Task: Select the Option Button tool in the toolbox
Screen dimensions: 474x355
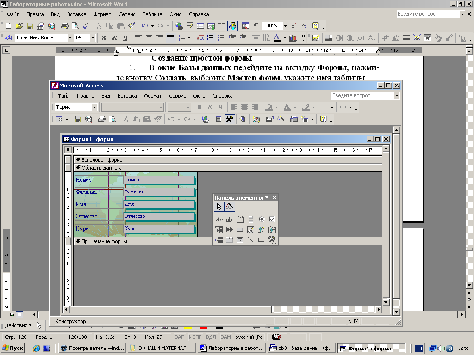Action: click(261, 220)
